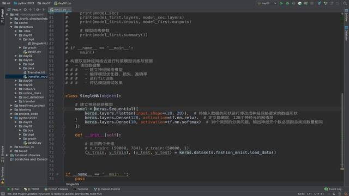The width and height of the screenshot is (349, 196).
Task: Open the Version Control tool window
Action: click(107, 189)
